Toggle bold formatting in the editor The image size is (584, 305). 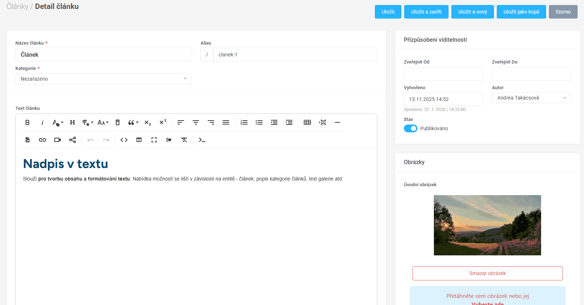(x=28, y=122)
